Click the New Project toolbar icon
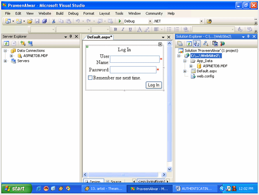Image resolution: width=259 pixels, height=195 pixels. 8,21
